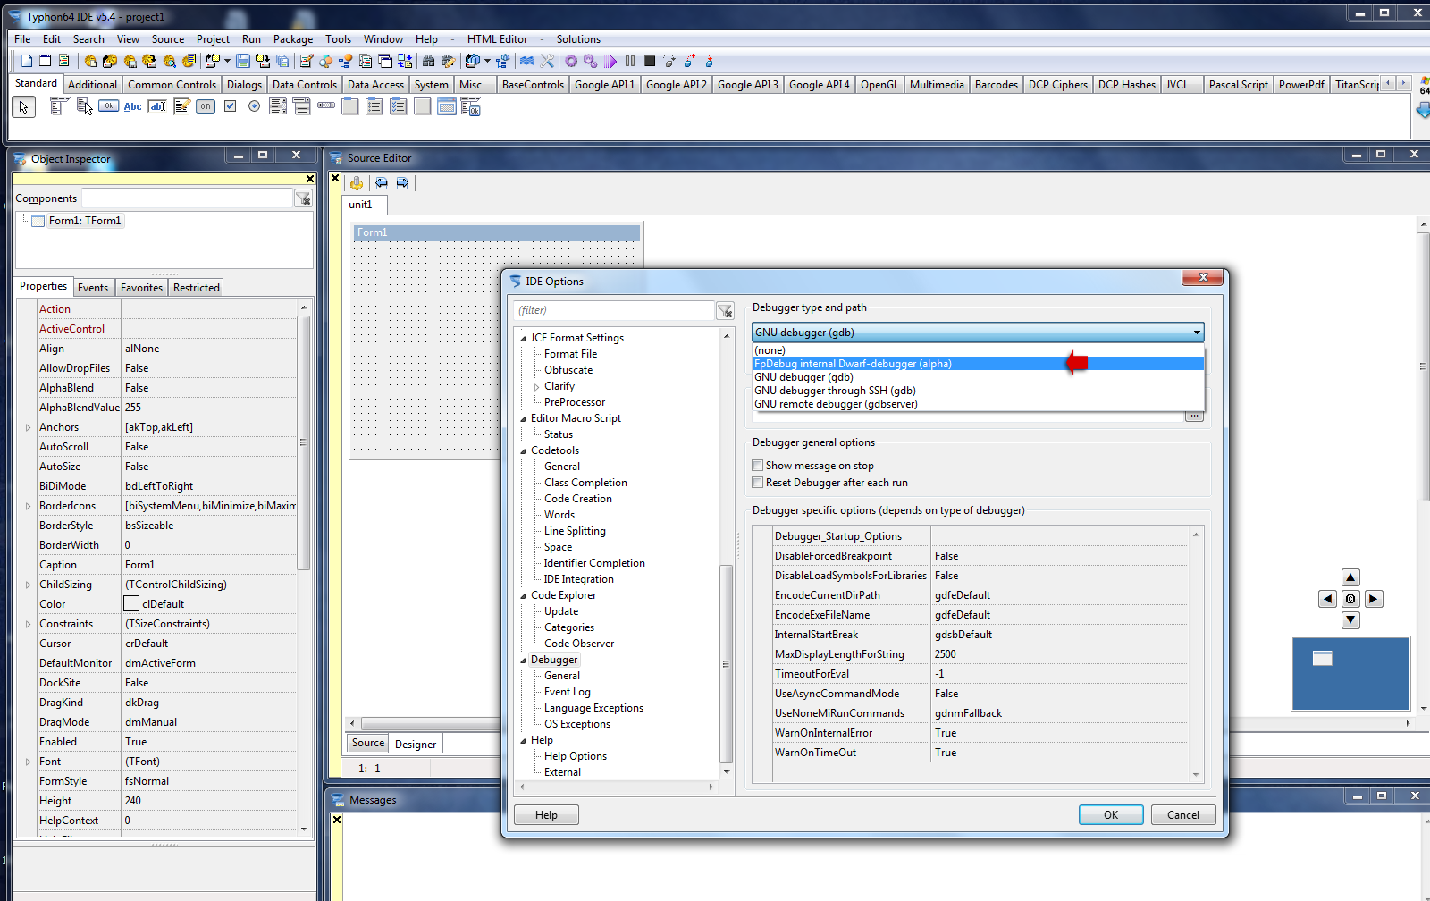1430x901 pixels.
Task: Select the TCheckBox component icon
Action: 230,106
